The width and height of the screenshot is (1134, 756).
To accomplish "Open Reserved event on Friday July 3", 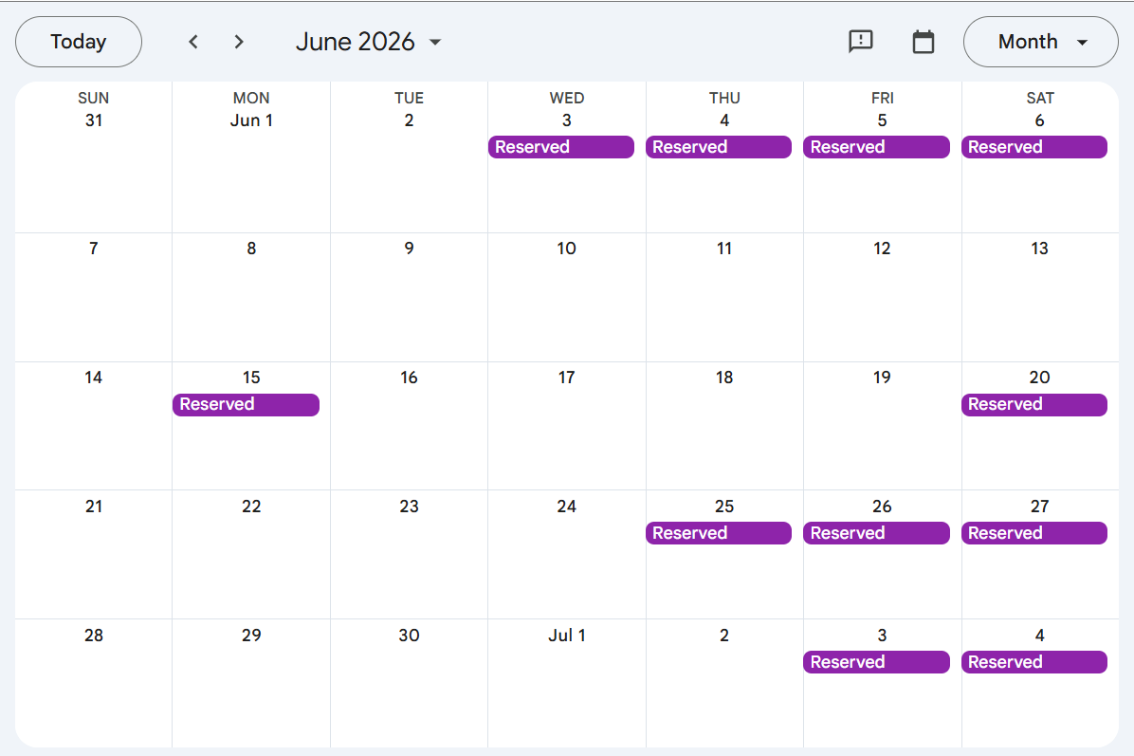I will click(876, 662).
